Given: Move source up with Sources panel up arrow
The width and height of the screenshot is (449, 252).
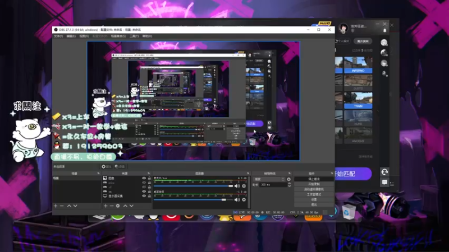Looking at the screenshot, I should point(125,206).
